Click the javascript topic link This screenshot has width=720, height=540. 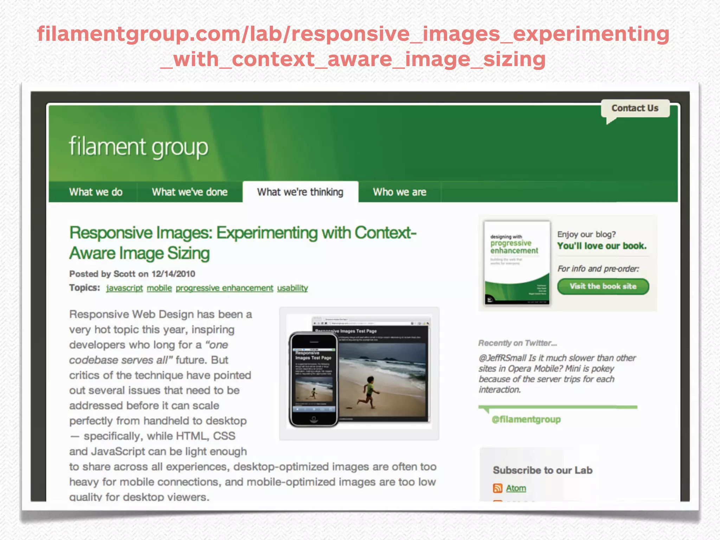pyautogui.click(x=124, y=288)
